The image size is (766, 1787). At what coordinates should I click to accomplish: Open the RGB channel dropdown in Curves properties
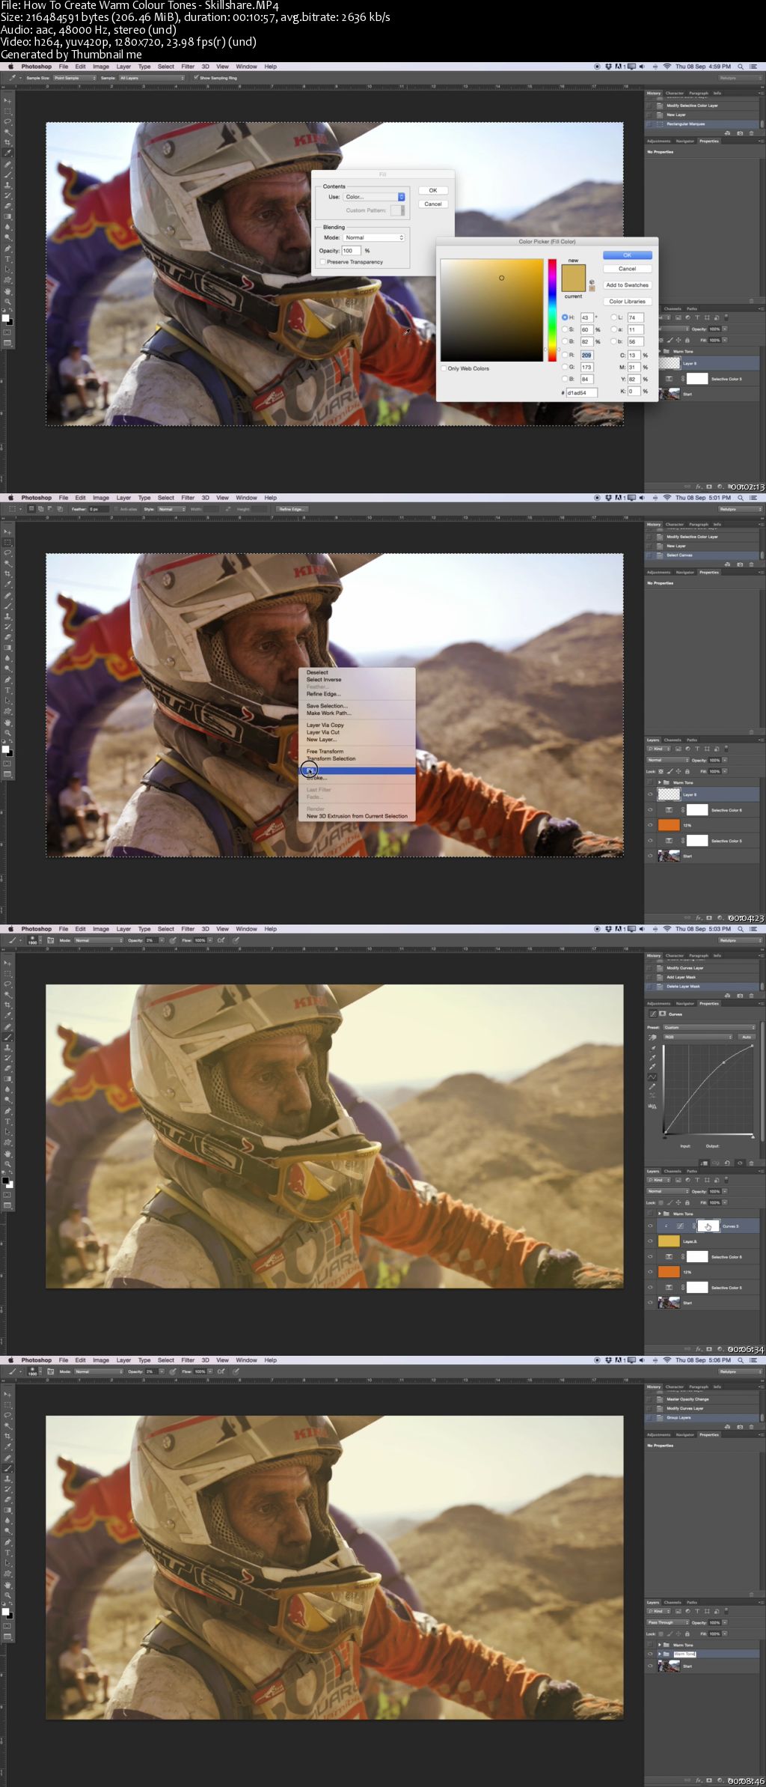(698, 1037)
